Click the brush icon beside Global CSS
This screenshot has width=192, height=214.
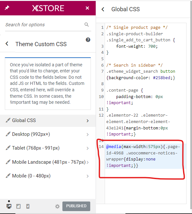[8, 120]
